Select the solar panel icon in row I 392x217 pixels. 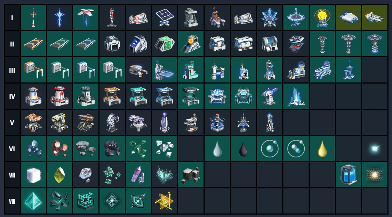(165, 18)
